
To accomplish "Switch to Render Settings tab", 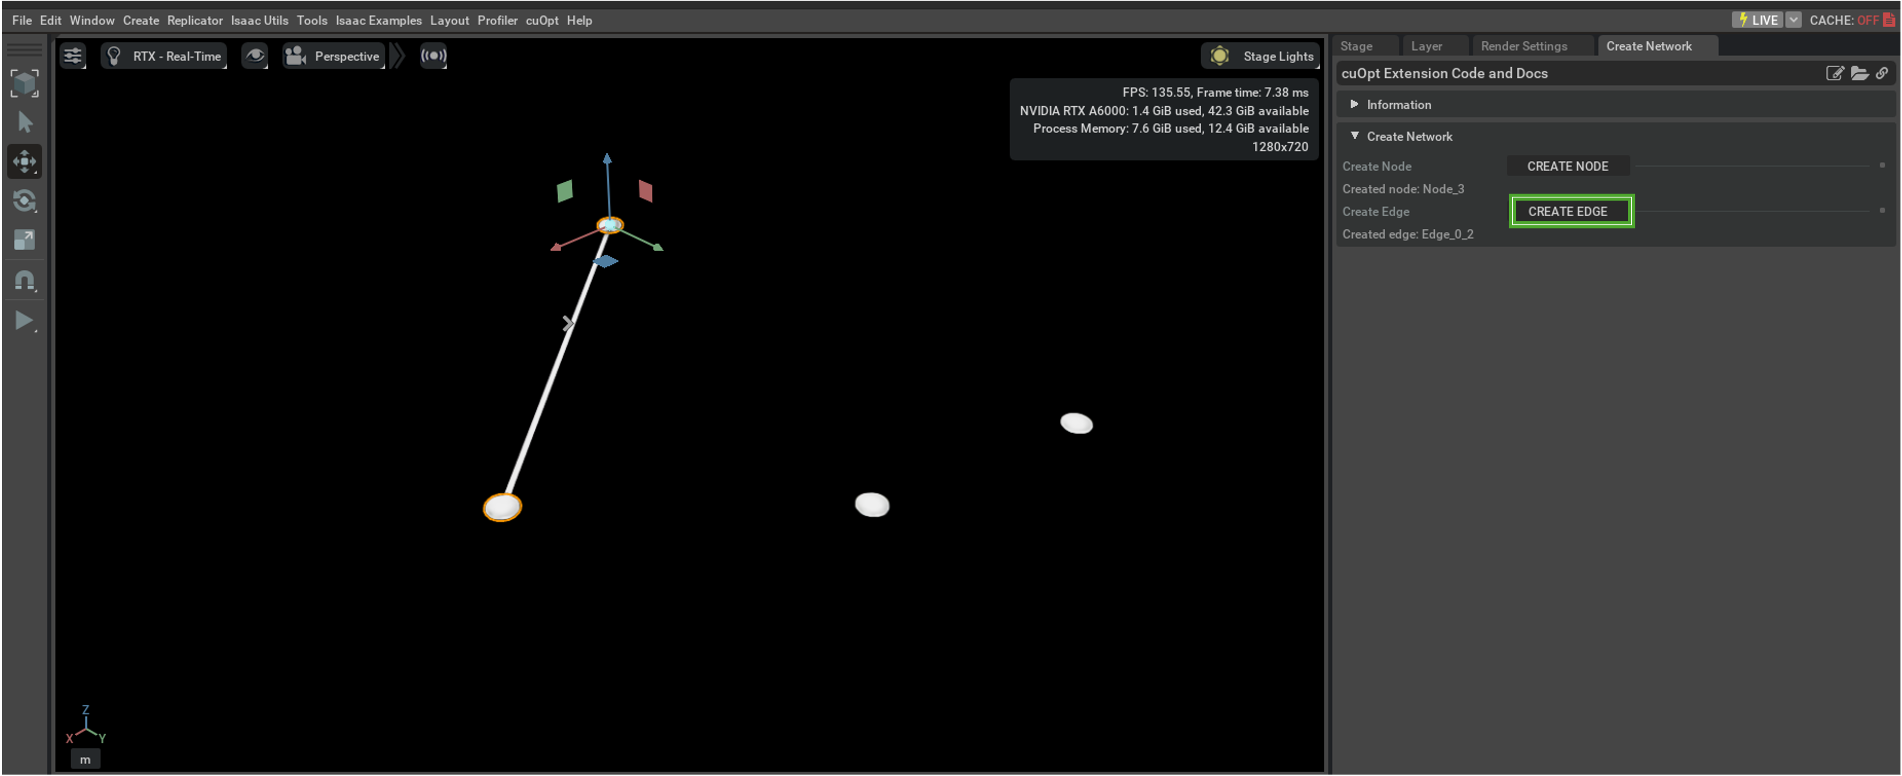I will click(1523, 46).
